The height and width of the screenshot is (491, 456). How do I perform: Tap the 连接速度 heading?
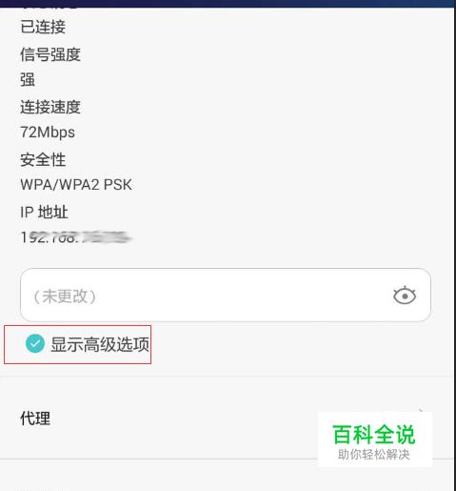coord(50,107)
